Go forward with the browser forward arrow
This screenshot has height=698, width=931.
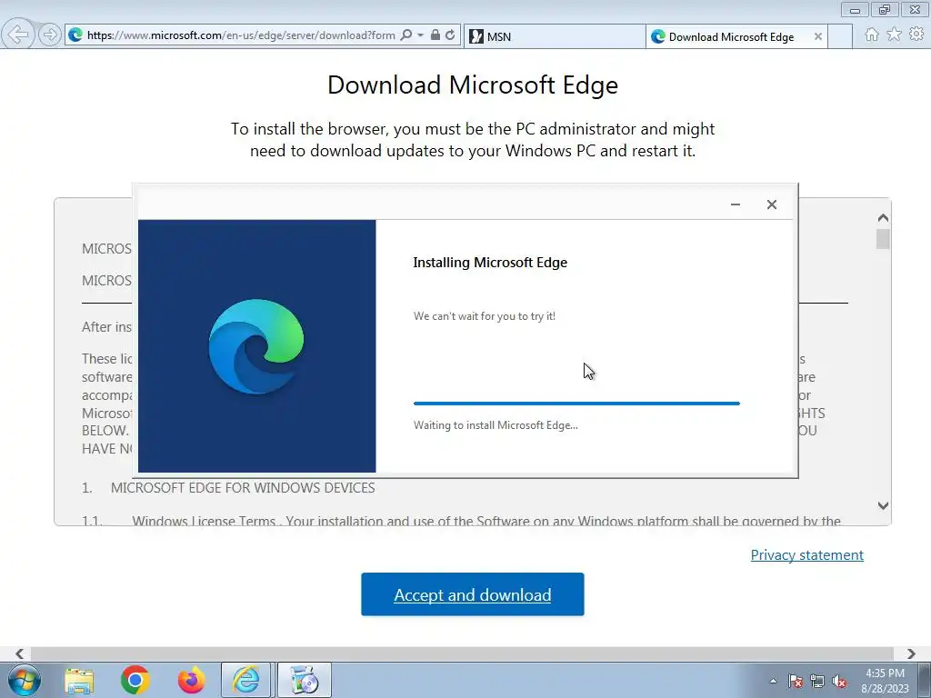pos(50,35)
